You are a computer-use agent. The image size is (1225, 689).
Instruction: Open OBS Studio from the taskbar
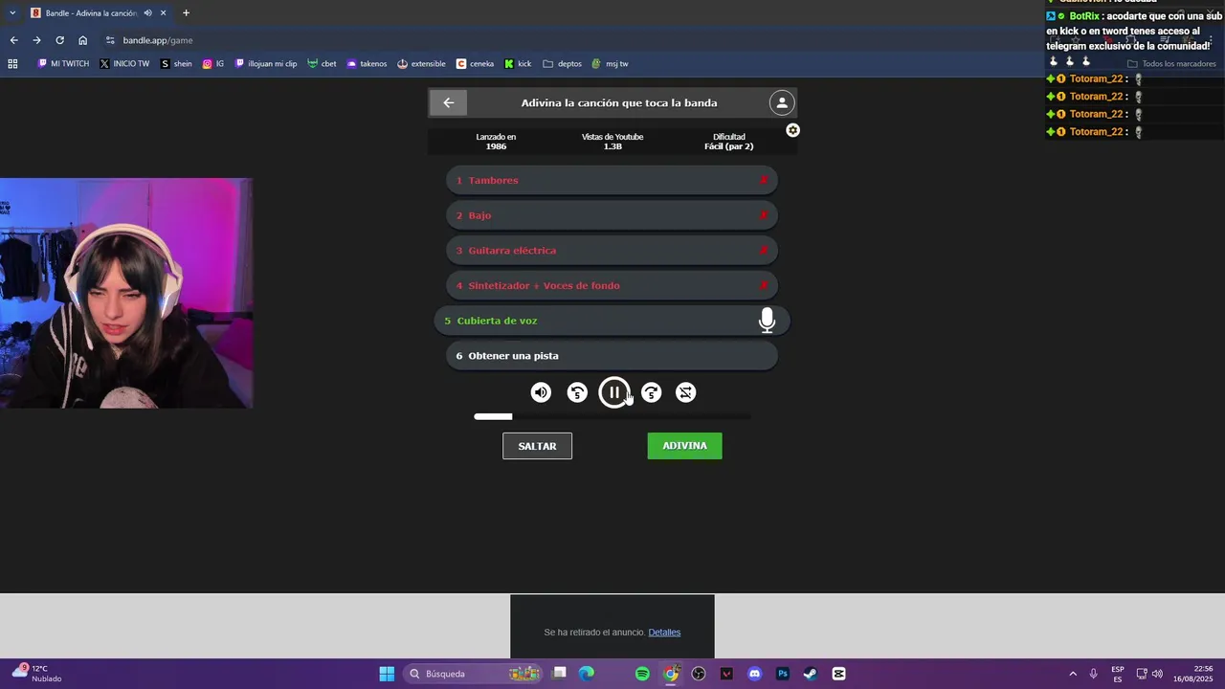point(699,674)
